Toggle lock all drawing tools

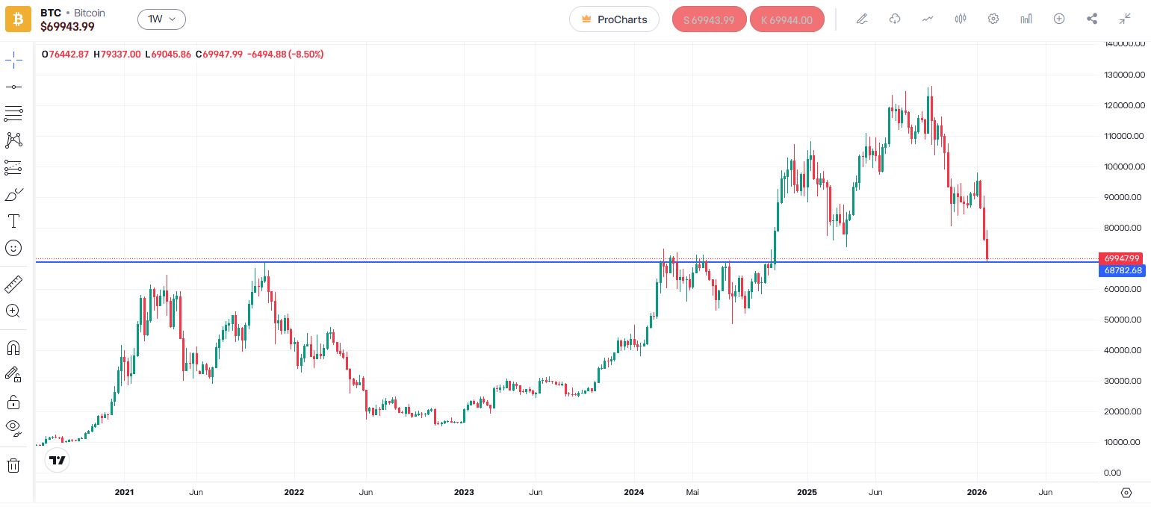(x=13, y=402)
